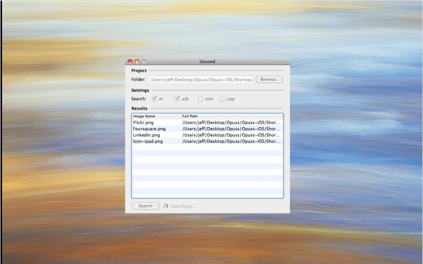Select the Flickr.png result row
This screenshot has width=423, height=264.
[207, 123]
